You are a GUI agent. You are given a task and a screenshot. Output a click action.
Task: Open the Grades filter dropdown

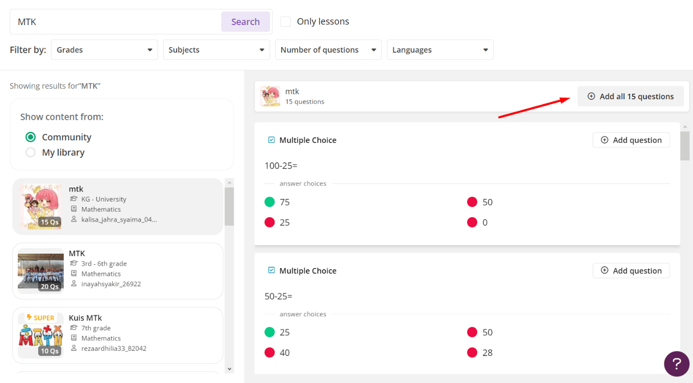point(104,50)
